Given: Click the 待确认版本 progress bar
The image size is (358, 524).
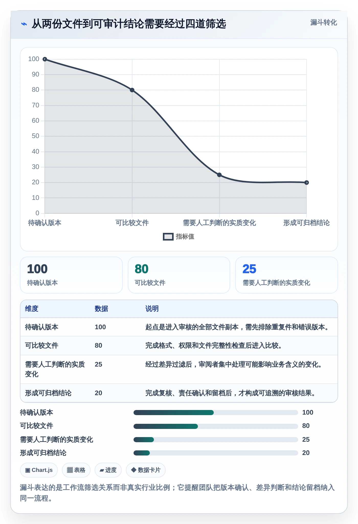Looking at the screenshot, I should [x=216, y=413].
